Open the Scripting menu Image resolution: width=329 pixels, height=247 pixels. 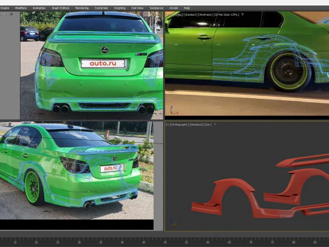120,8
